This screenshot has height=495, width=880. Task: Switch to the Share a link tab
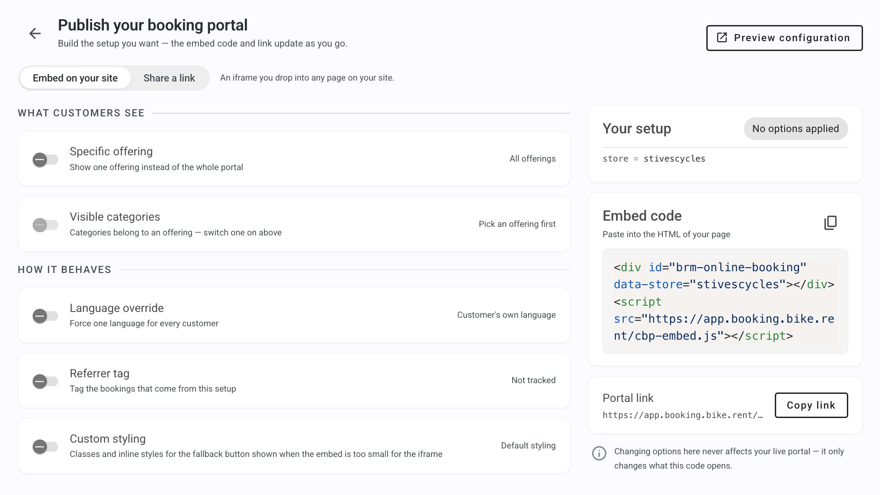coord(169,78)
